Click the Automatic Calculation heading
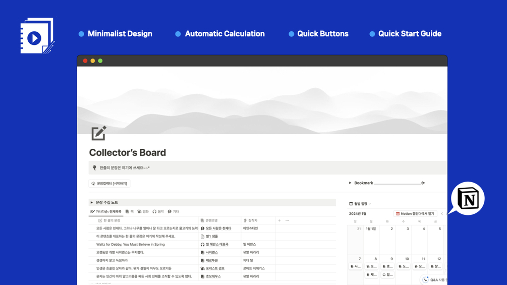The height and width of the screenshot is (285, 507). coord(224,34)
